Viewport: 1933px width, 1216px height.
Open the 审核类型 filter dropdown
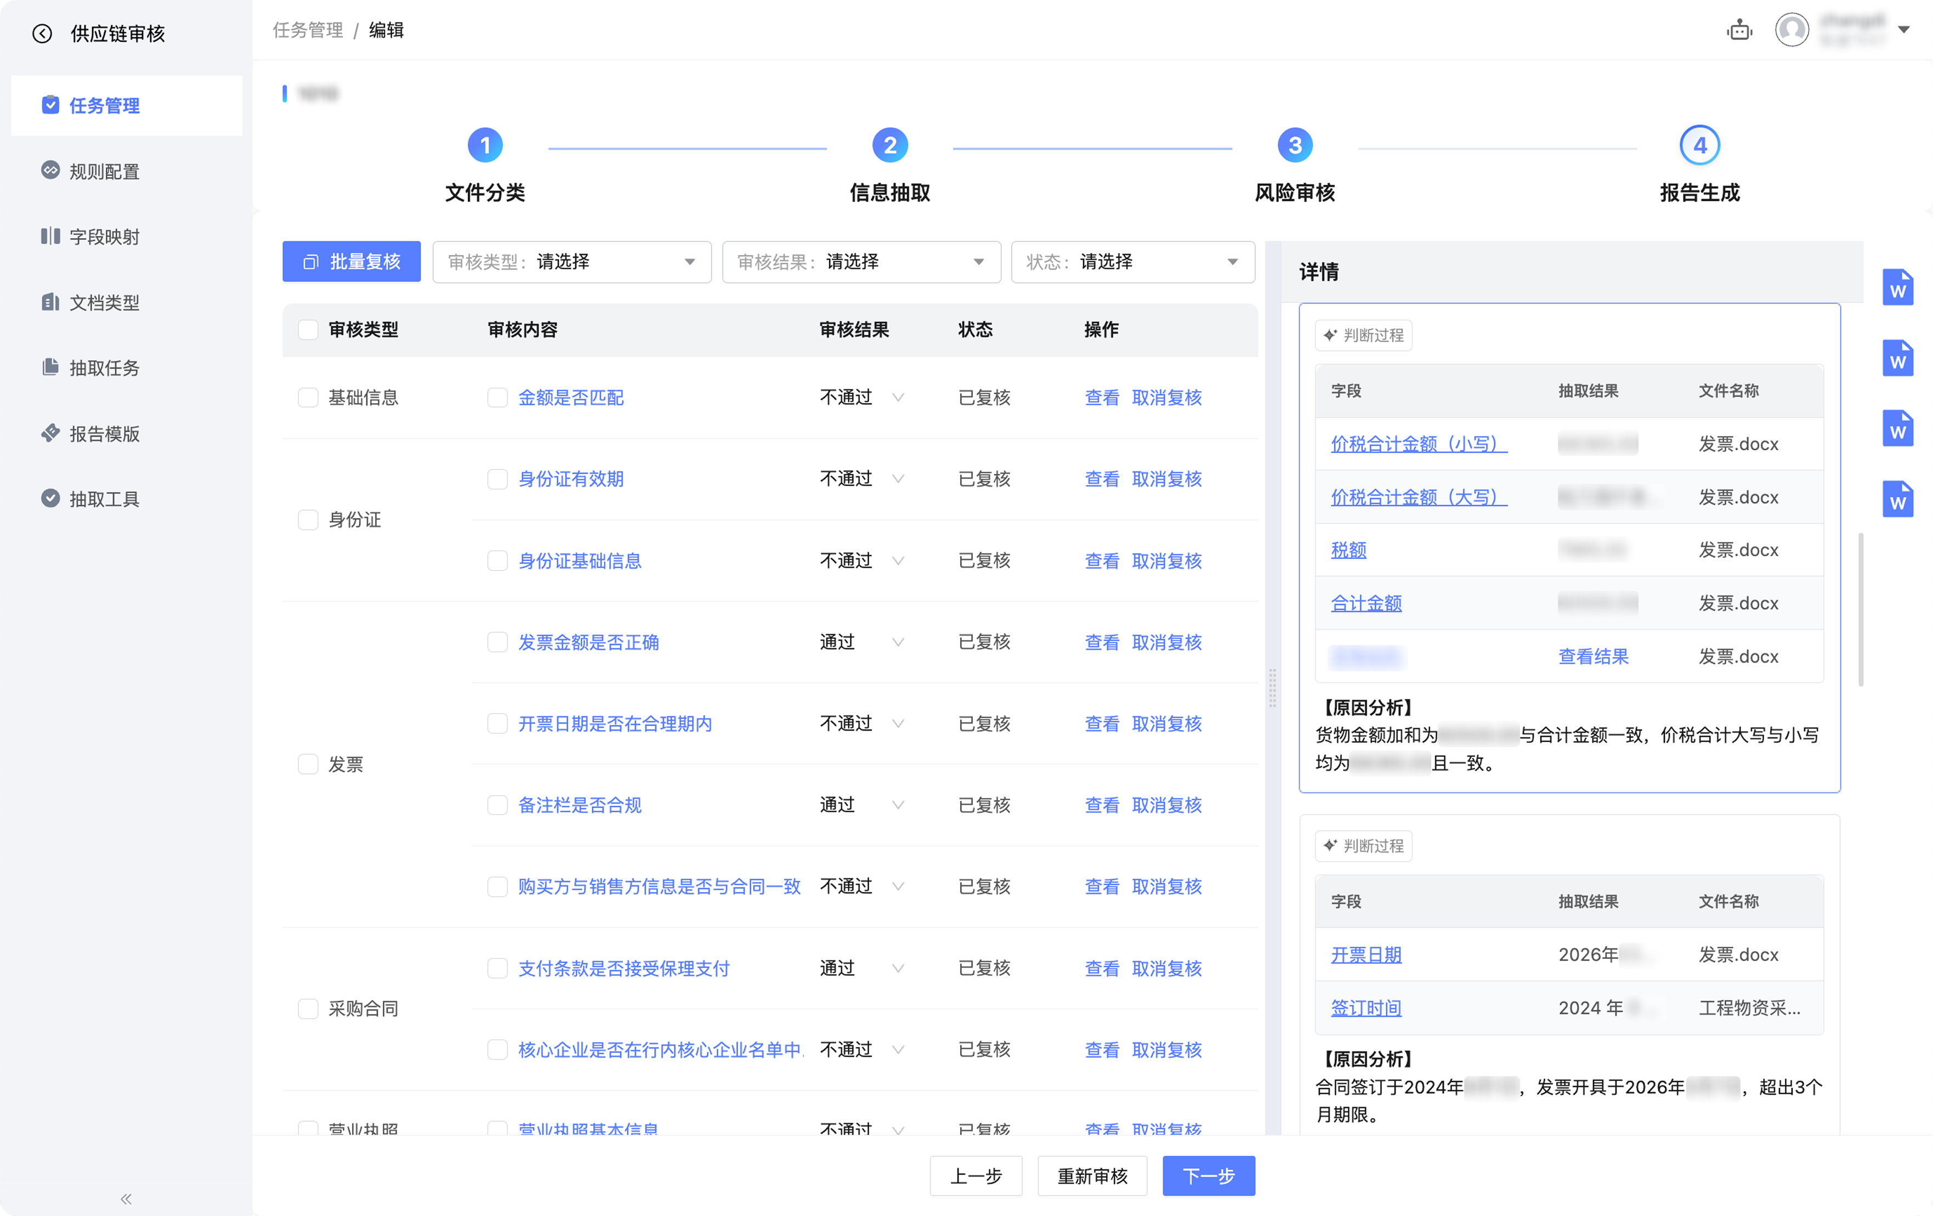point(571,262)
